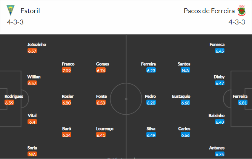Open Eustaquio's 6.68 rating badge

point(185,103)
